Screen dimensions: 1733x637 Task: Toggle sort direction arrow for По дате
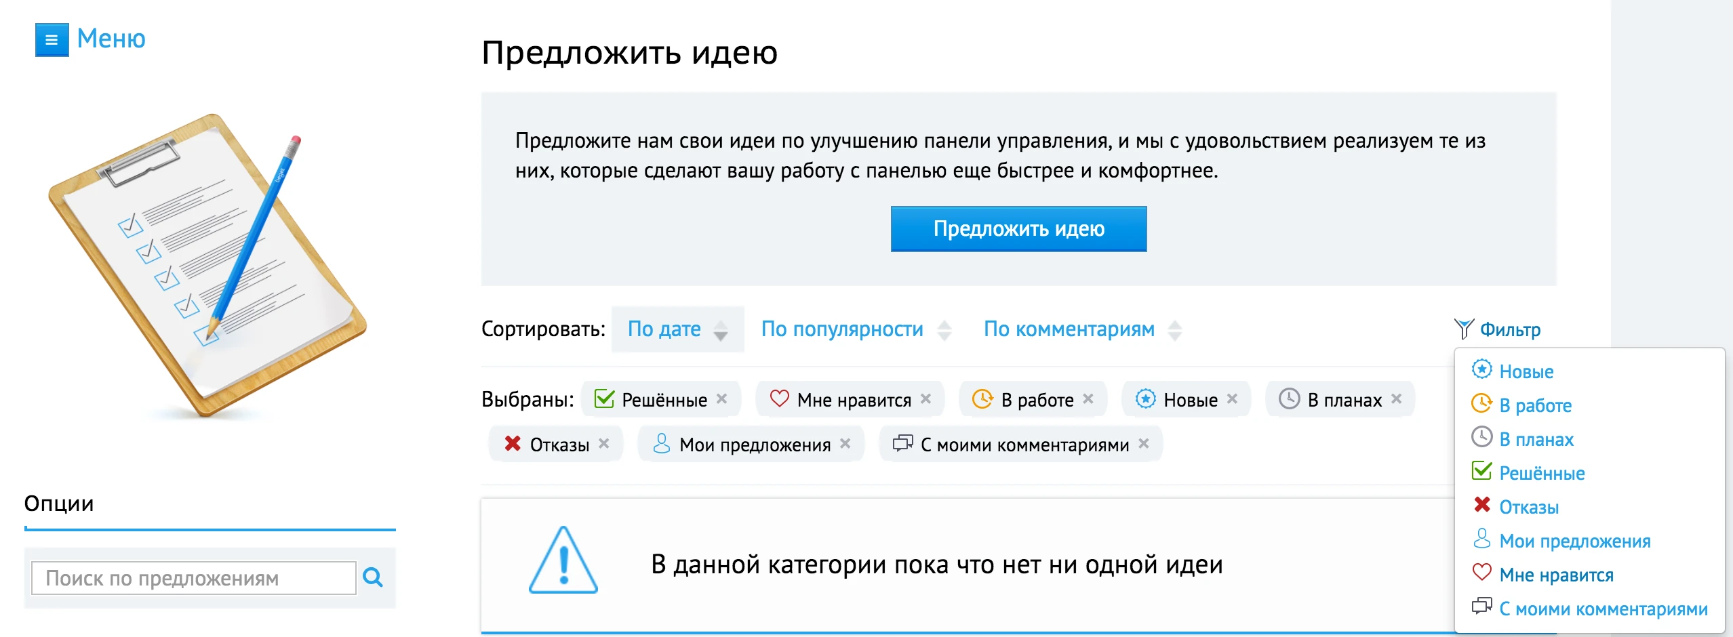point(721,330)
